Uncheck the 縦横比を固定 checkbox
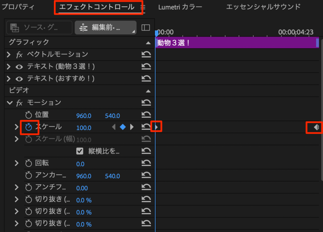This screenshot has width=323, height=232. click(x=80, y=151)
